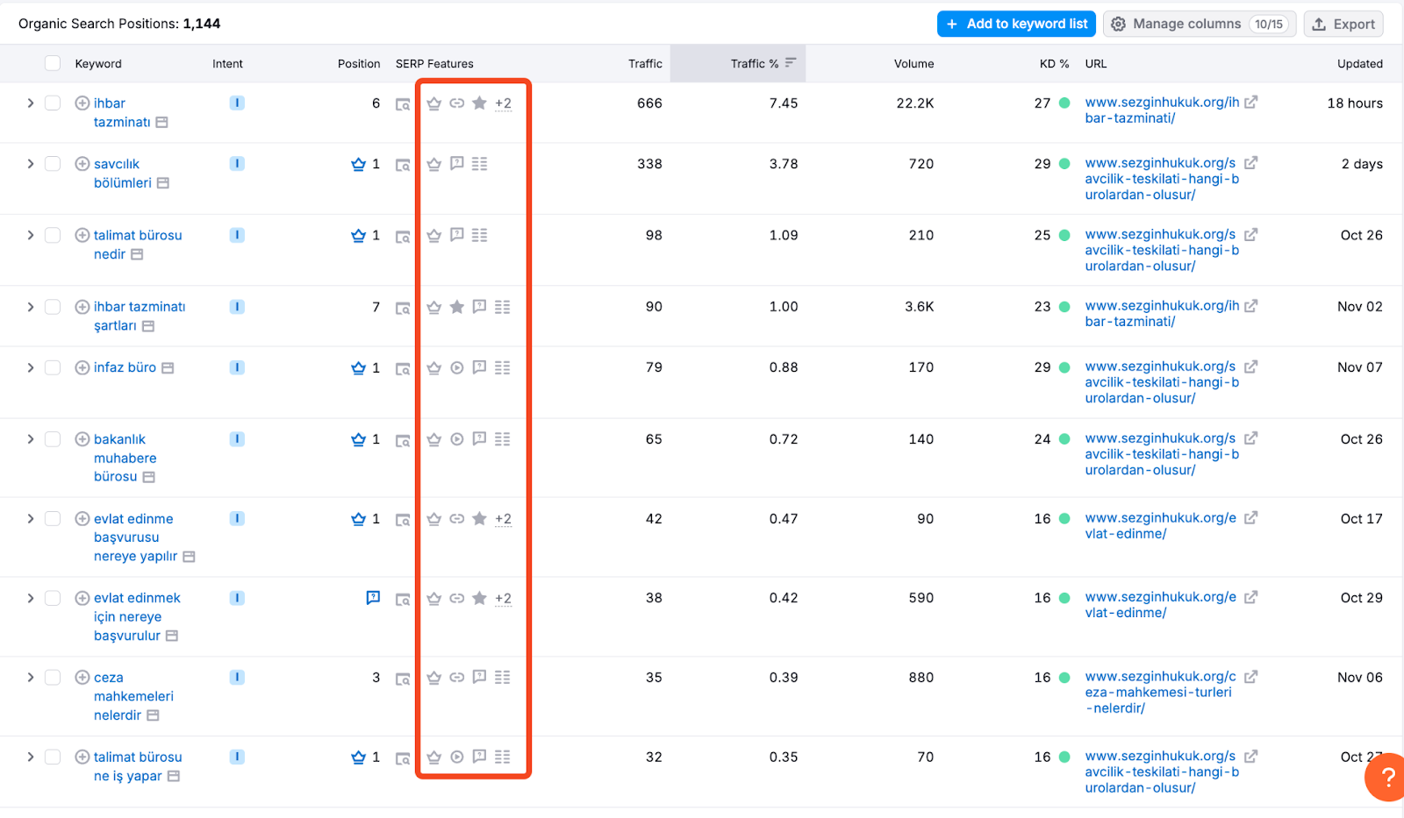Click the Traffic % sort icon
This screenshot has width=1404, height=818.
click(x=791, y=62)
